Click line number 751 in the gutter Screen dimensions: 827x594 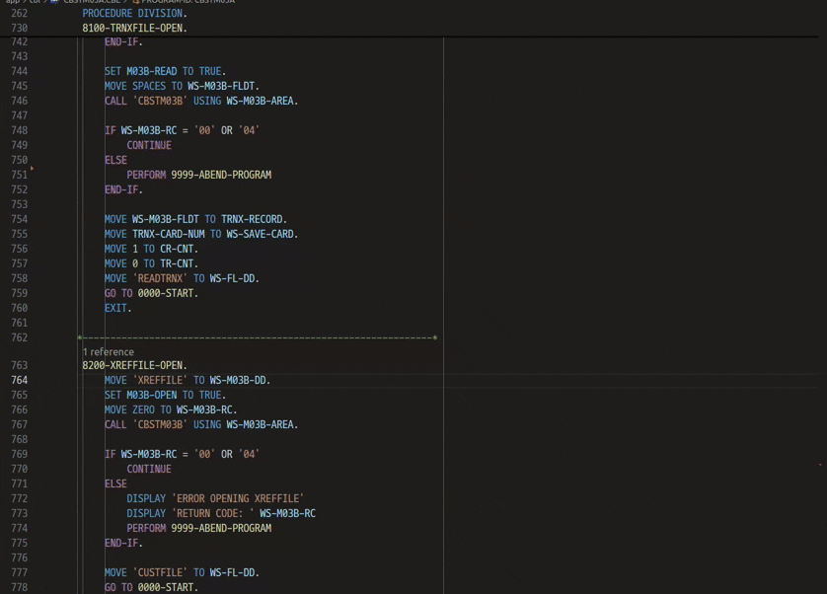coord(20,175)
